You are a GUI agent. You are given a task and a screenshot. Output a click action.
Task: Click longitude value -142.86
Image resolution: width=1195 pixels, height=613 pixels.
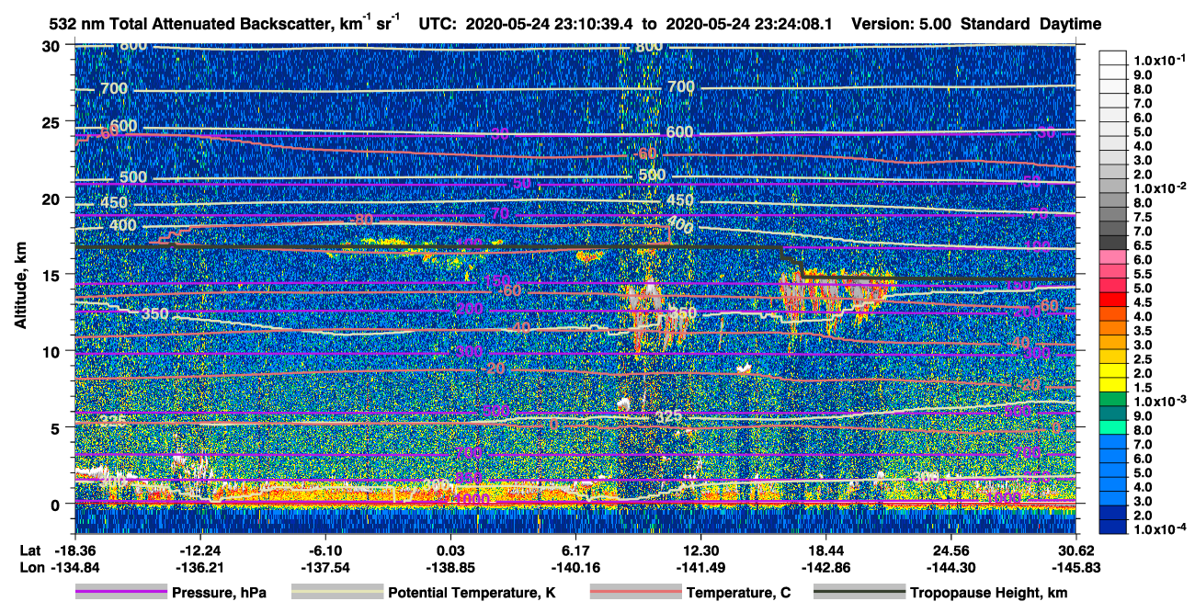(x=825, y=567)
